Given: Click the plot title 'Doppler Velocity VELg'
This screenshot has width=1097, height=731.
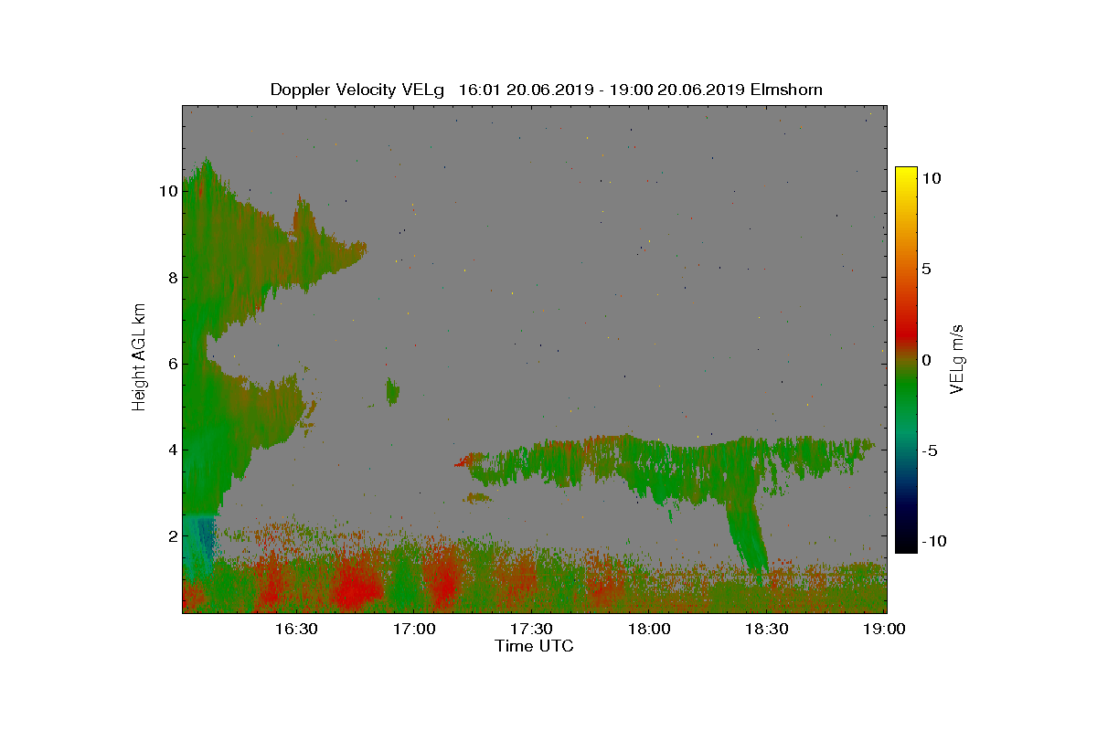Looking at the screenshot, I should [357, 90].
